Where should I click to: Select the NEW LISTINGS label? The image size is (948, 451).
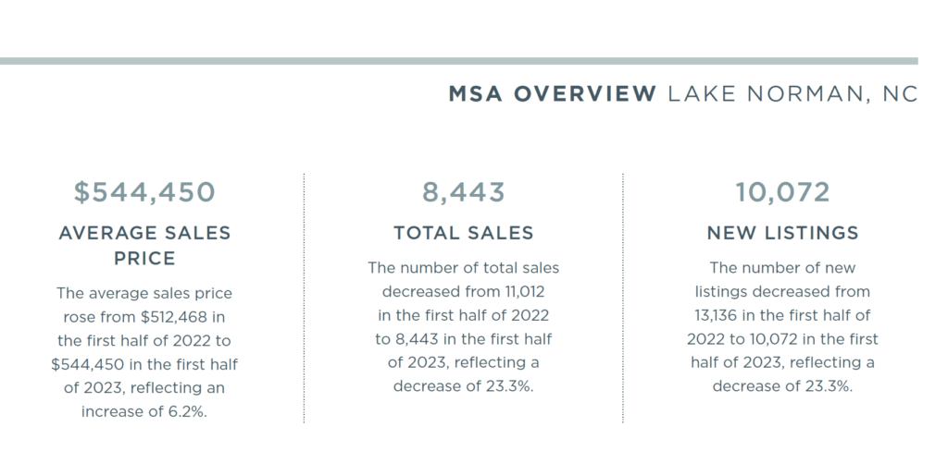(x=782, y=233)
